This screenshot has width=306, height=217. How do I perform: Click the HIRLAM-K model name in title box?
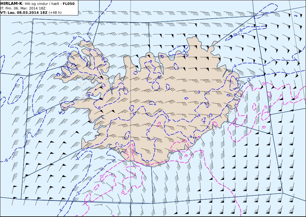[11, 4]
